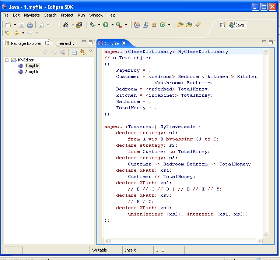Click the Print icon in toolbar

(x=29, y=25)
